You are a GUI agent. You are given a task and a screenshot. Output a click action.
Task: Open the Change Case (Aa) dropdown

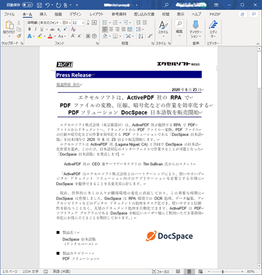coord(62,36)
